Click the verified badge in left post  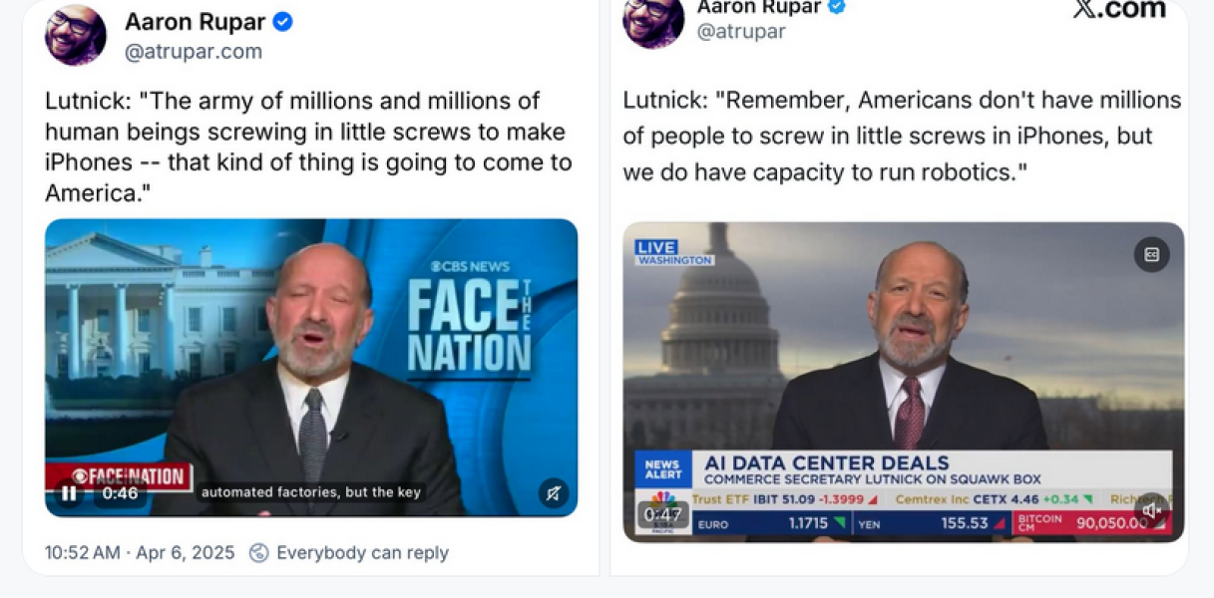(283, 22)
